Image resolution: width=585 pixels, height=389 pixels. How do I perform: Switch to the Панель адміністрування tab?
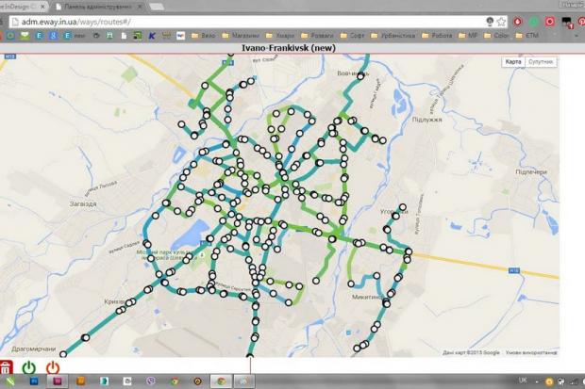point(99,6)
